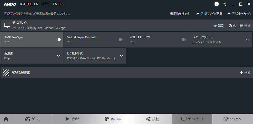The width and height of the screenshot is (253, 124).
Task: Open color settings via 色 icon
Action: pyautogui.click(x=230, y=26)
